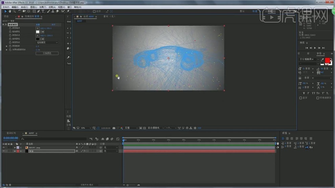Toggle the gradient start point stopwatch
335x188 pixels.
[x=10, y=28]
